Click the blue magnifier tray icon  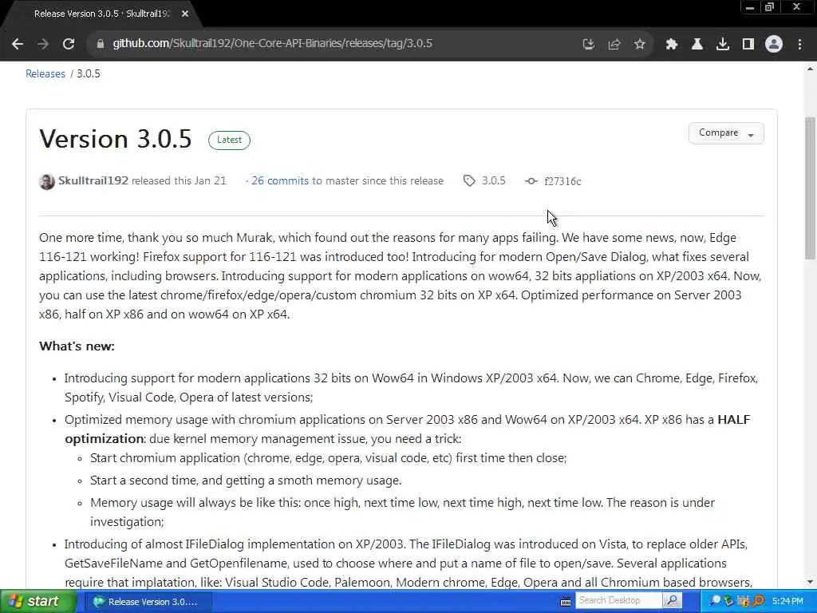[715, 601]
